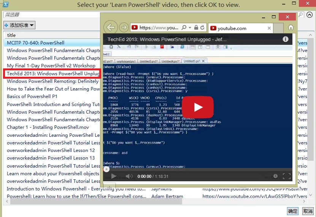Click the large YouTube play button
The width and height of the screenshot is (316, 217).
point(198,107)
